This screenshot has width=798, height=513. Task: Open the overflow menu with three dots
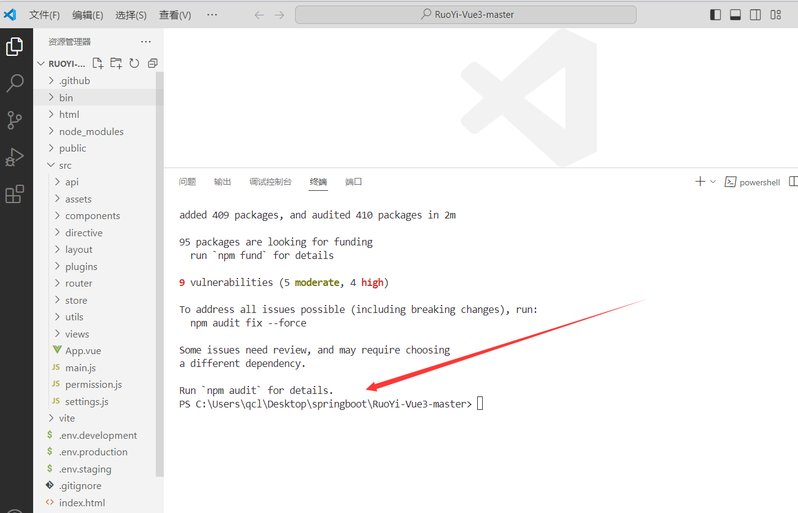click(212, 15)
